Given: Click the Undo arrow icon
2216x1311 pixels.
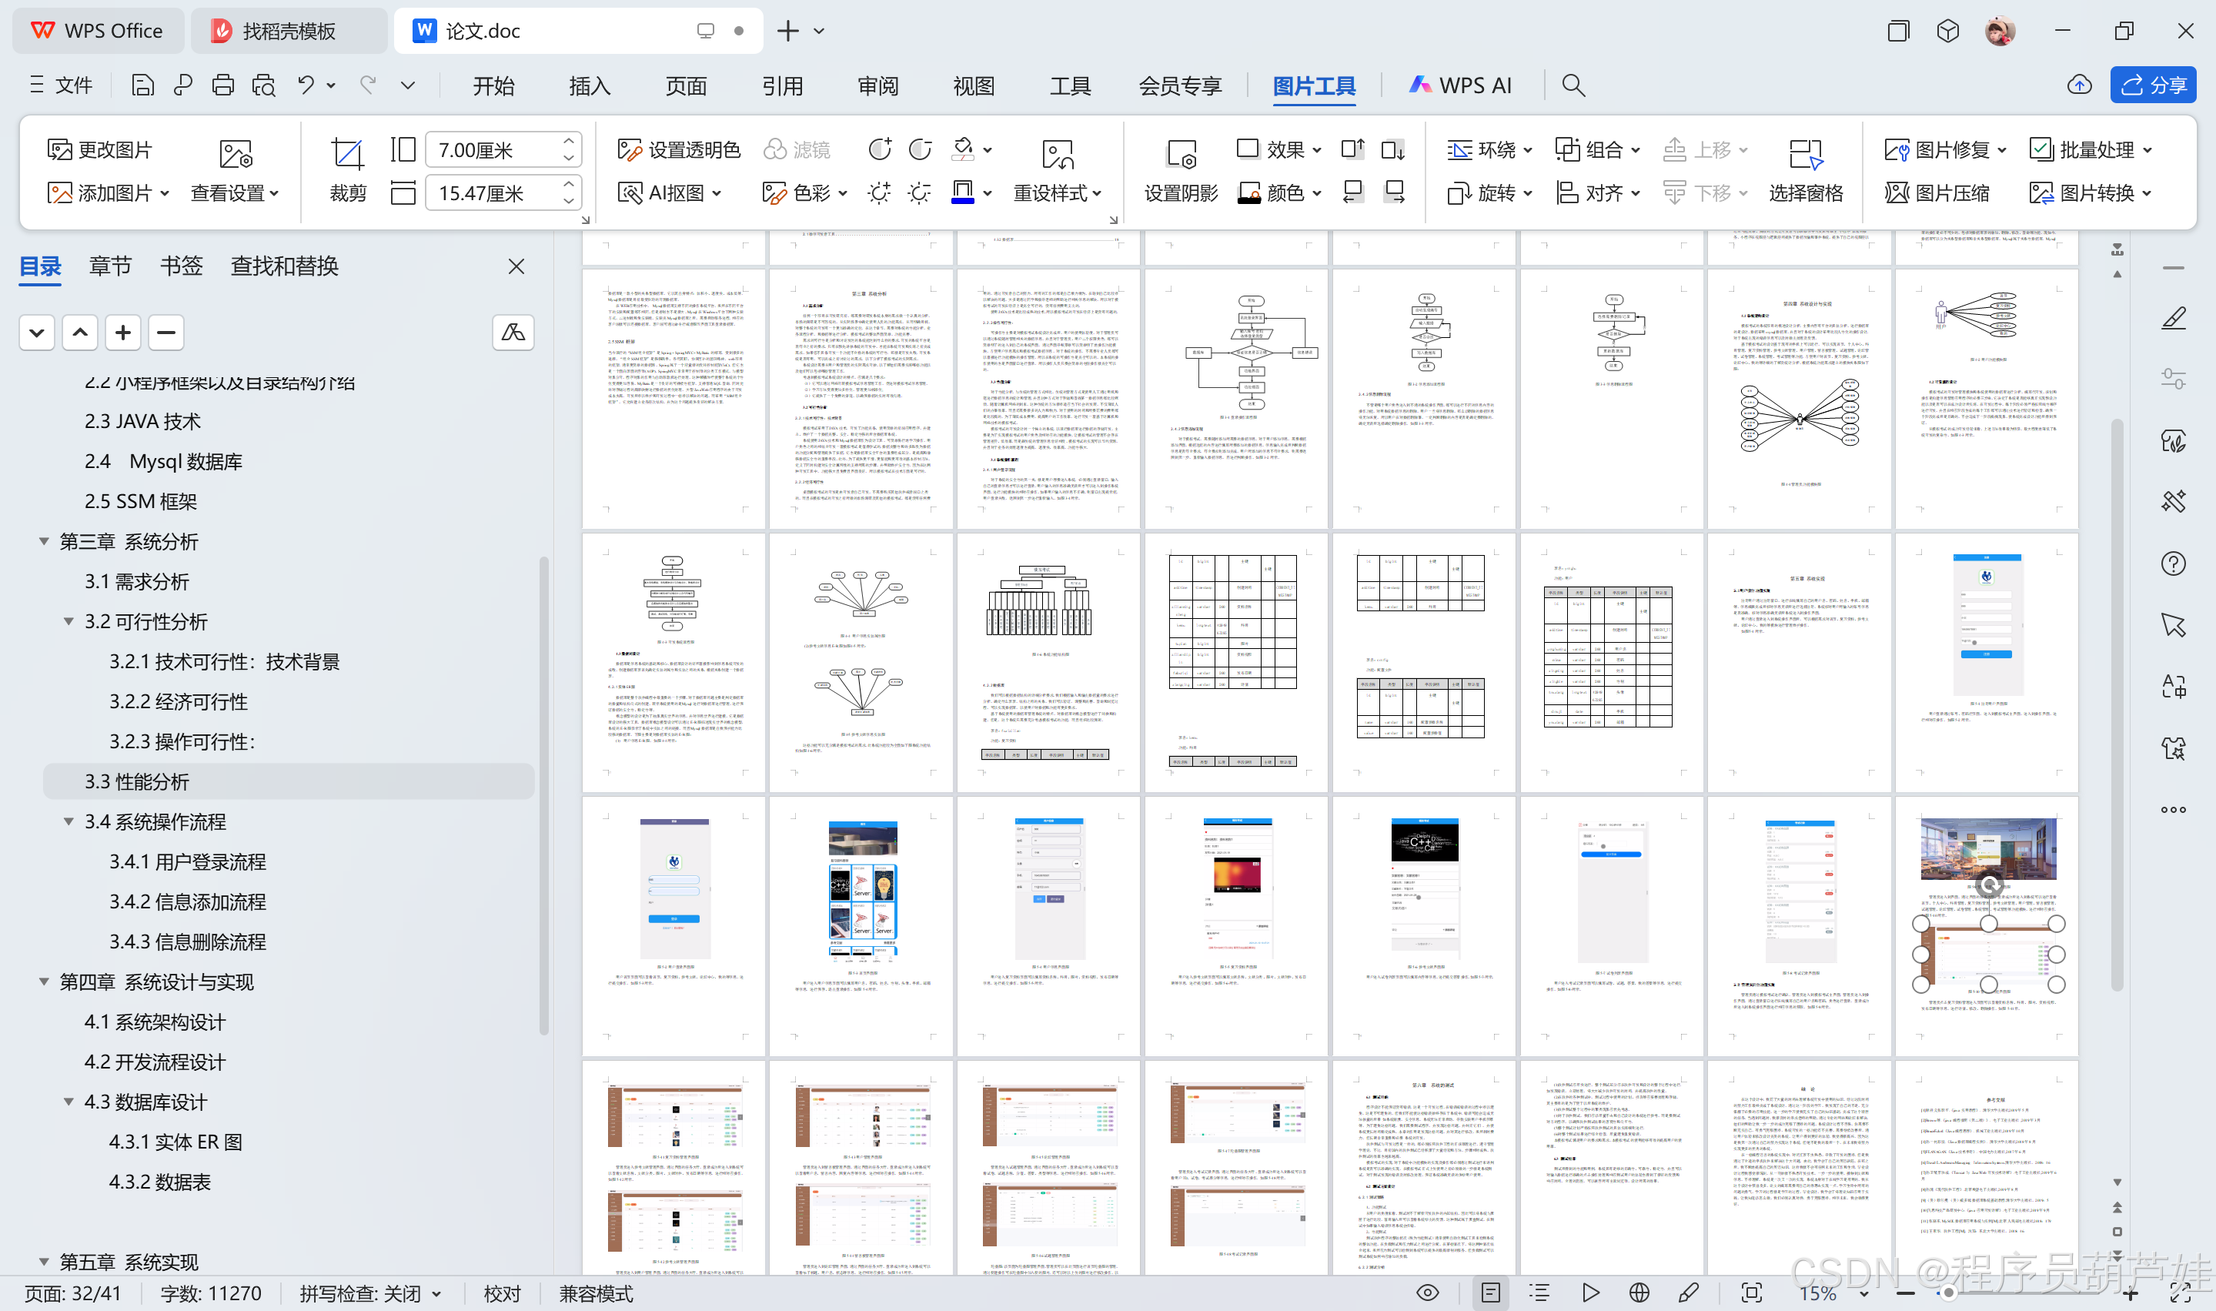Looking at the screenshot, I should point(306,85).
